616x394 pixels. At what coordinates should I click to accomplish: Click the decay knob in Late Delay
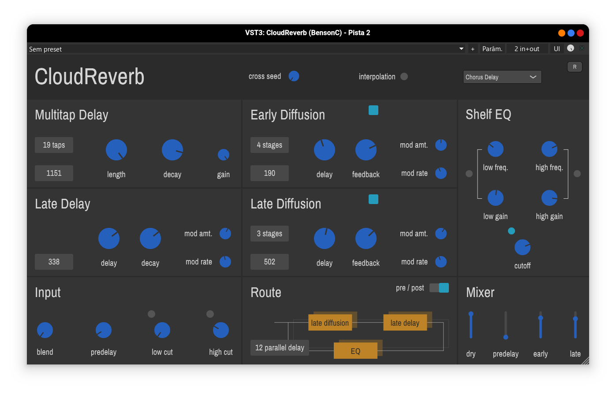point(150,238)
